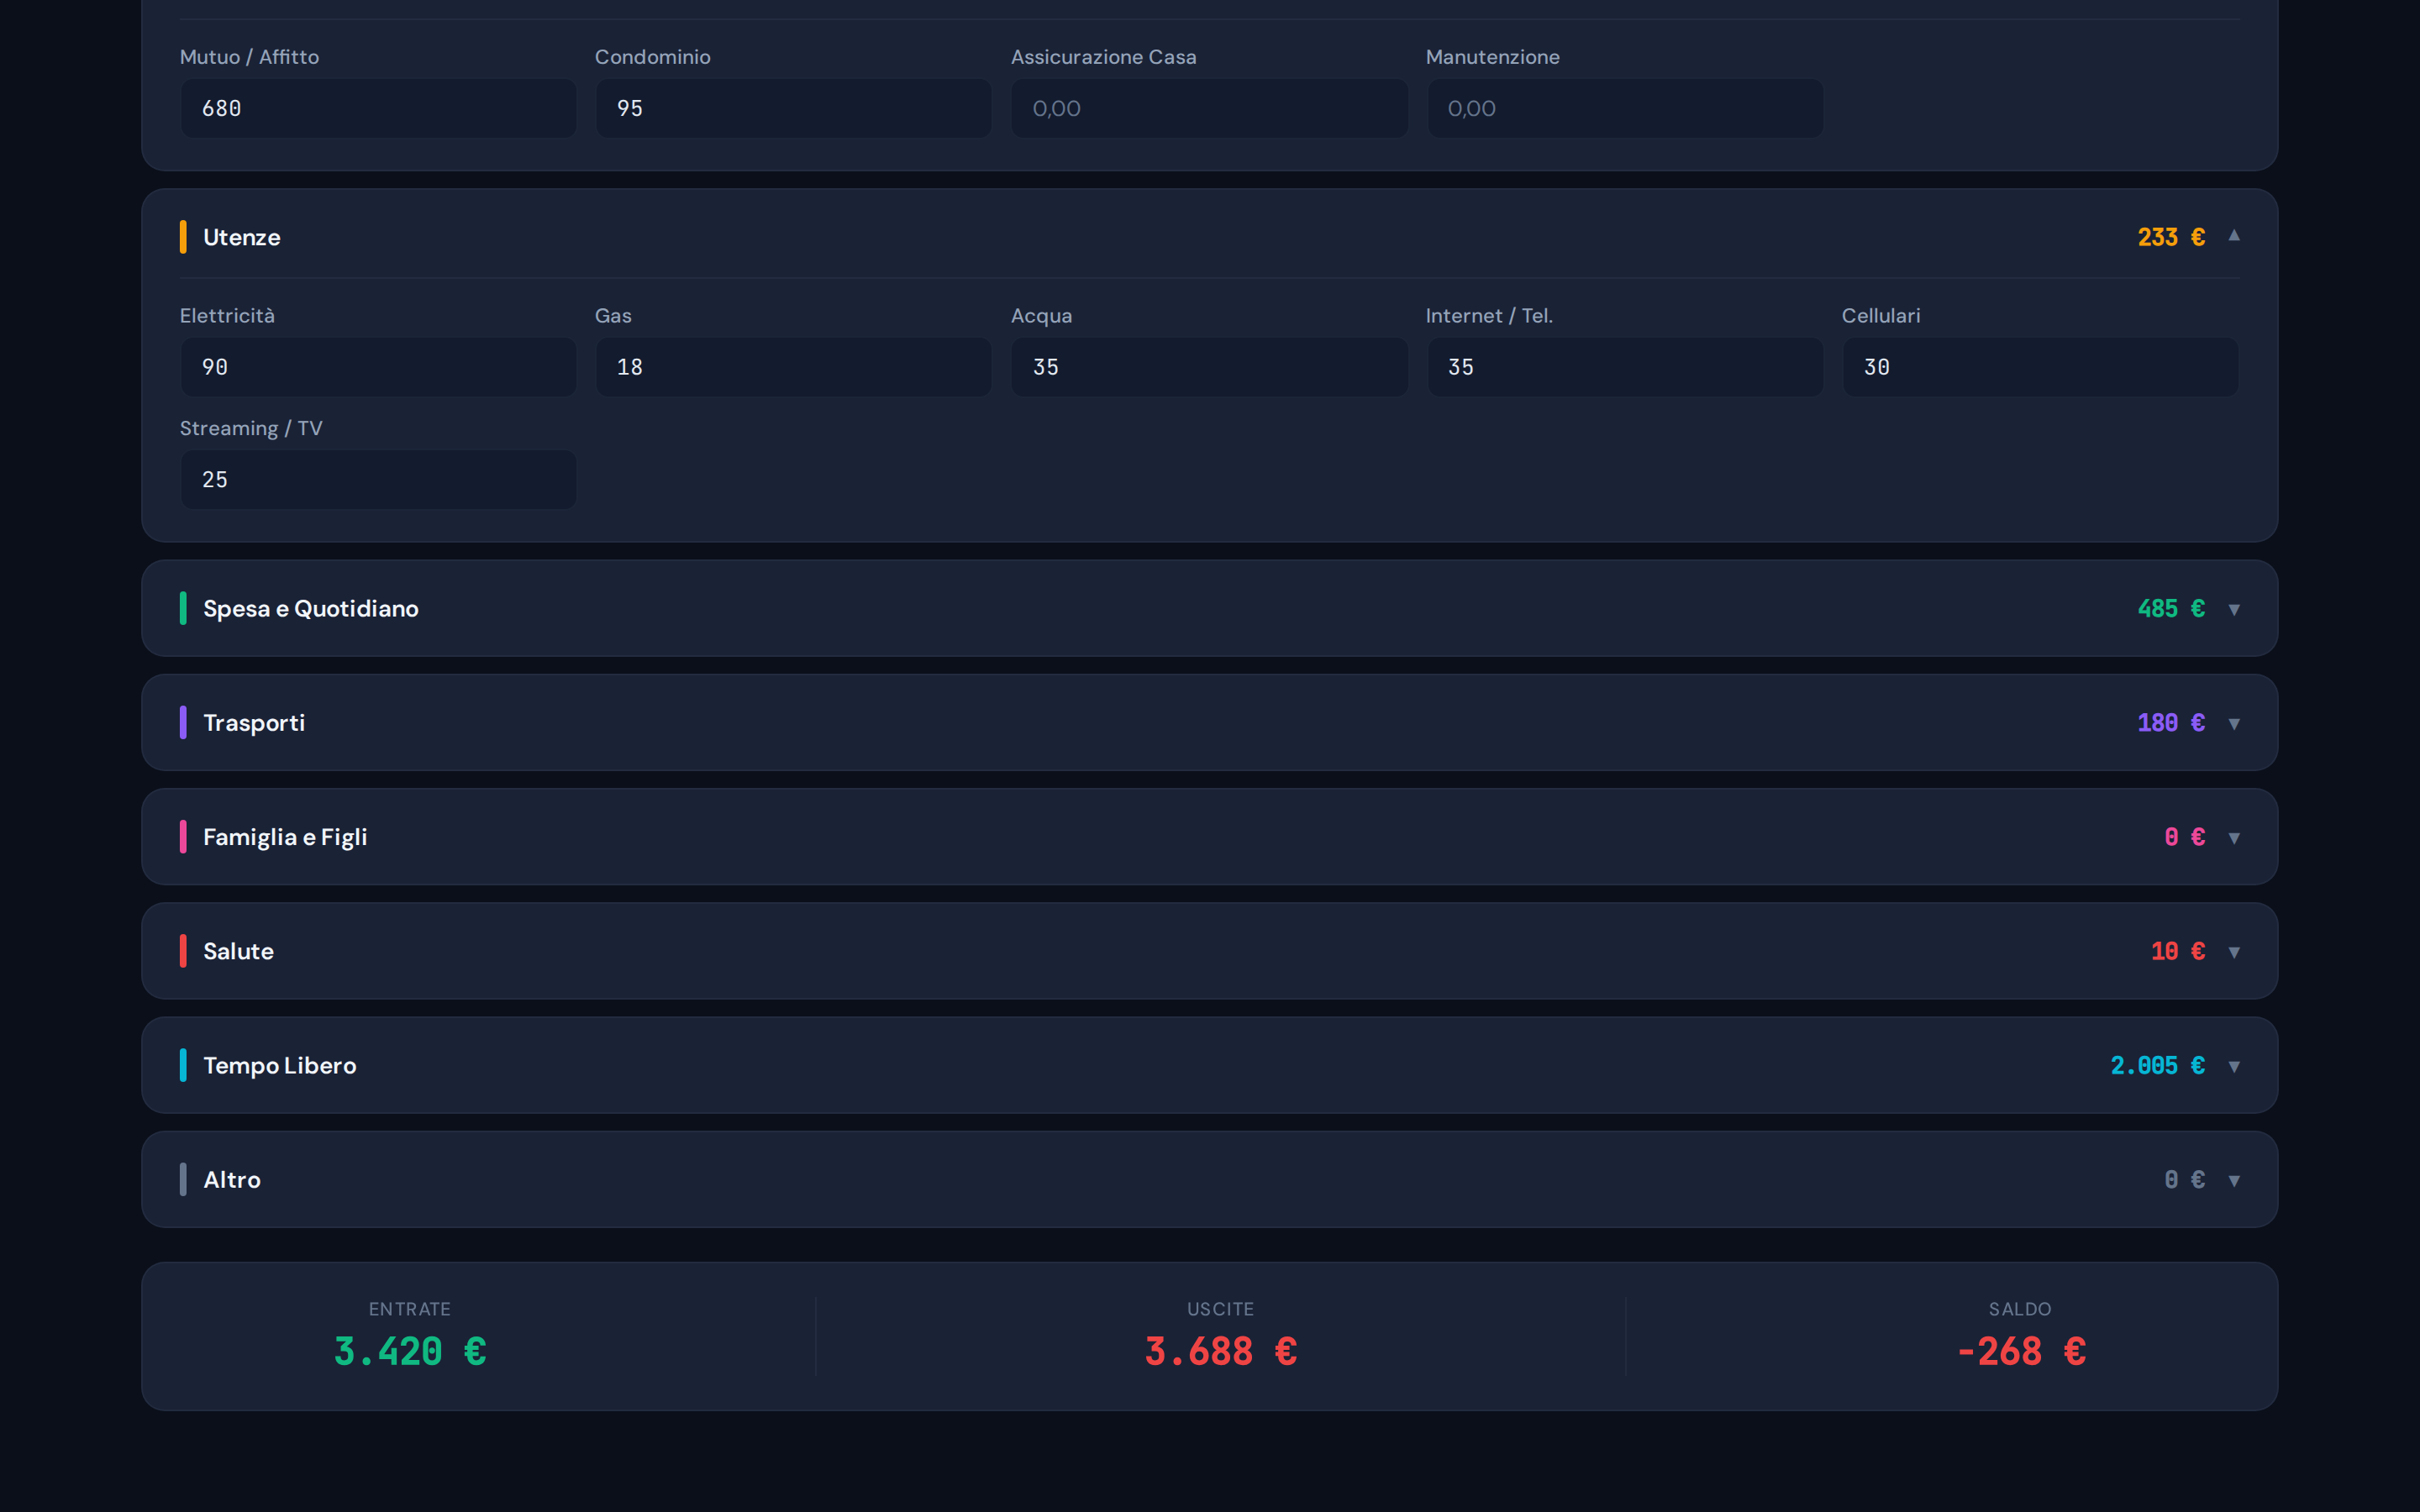Focus the Assicurazione Casa input field

coord(1209,108)
